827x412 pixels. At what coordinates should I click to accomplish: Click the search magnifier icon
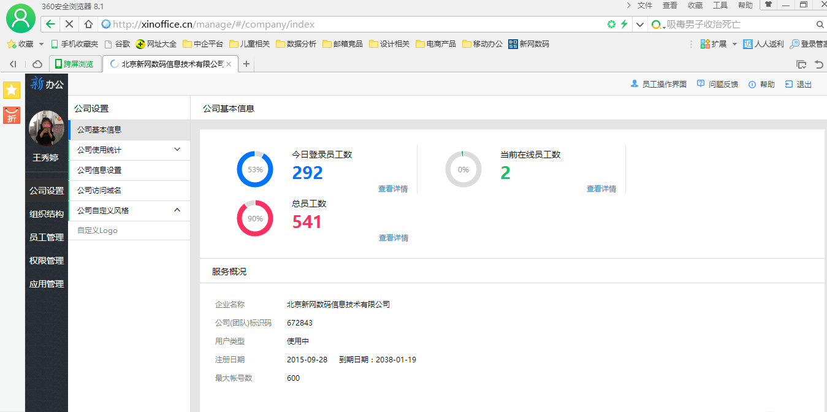coord(820,25)
